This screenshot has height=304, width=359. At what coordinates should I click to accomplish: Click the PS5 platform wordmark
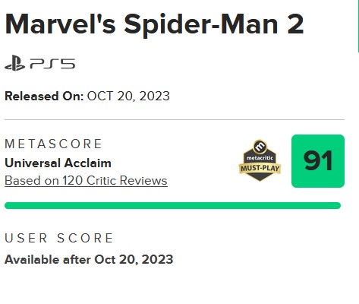[52, 64]
